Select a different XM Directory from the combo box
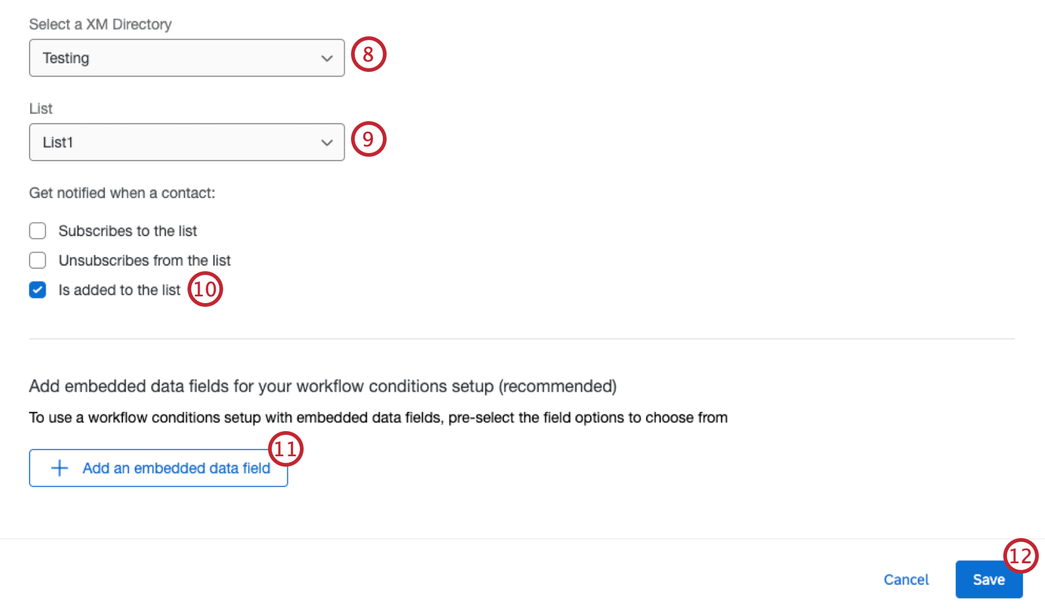1045x610 pixels. 187,58
